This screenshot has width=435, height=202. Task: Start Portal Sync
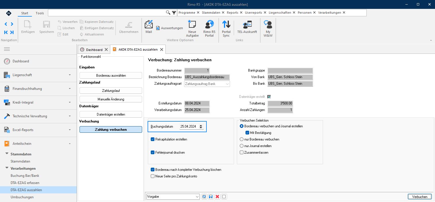click(x=226, y=29)
